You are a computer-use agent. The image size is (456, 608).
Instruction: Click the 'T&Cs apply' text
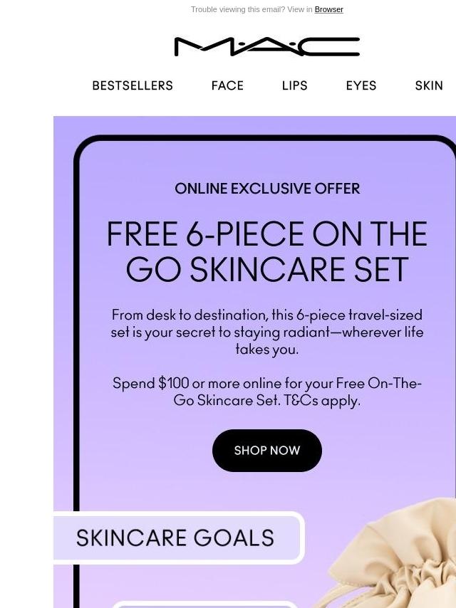(322, 400)
